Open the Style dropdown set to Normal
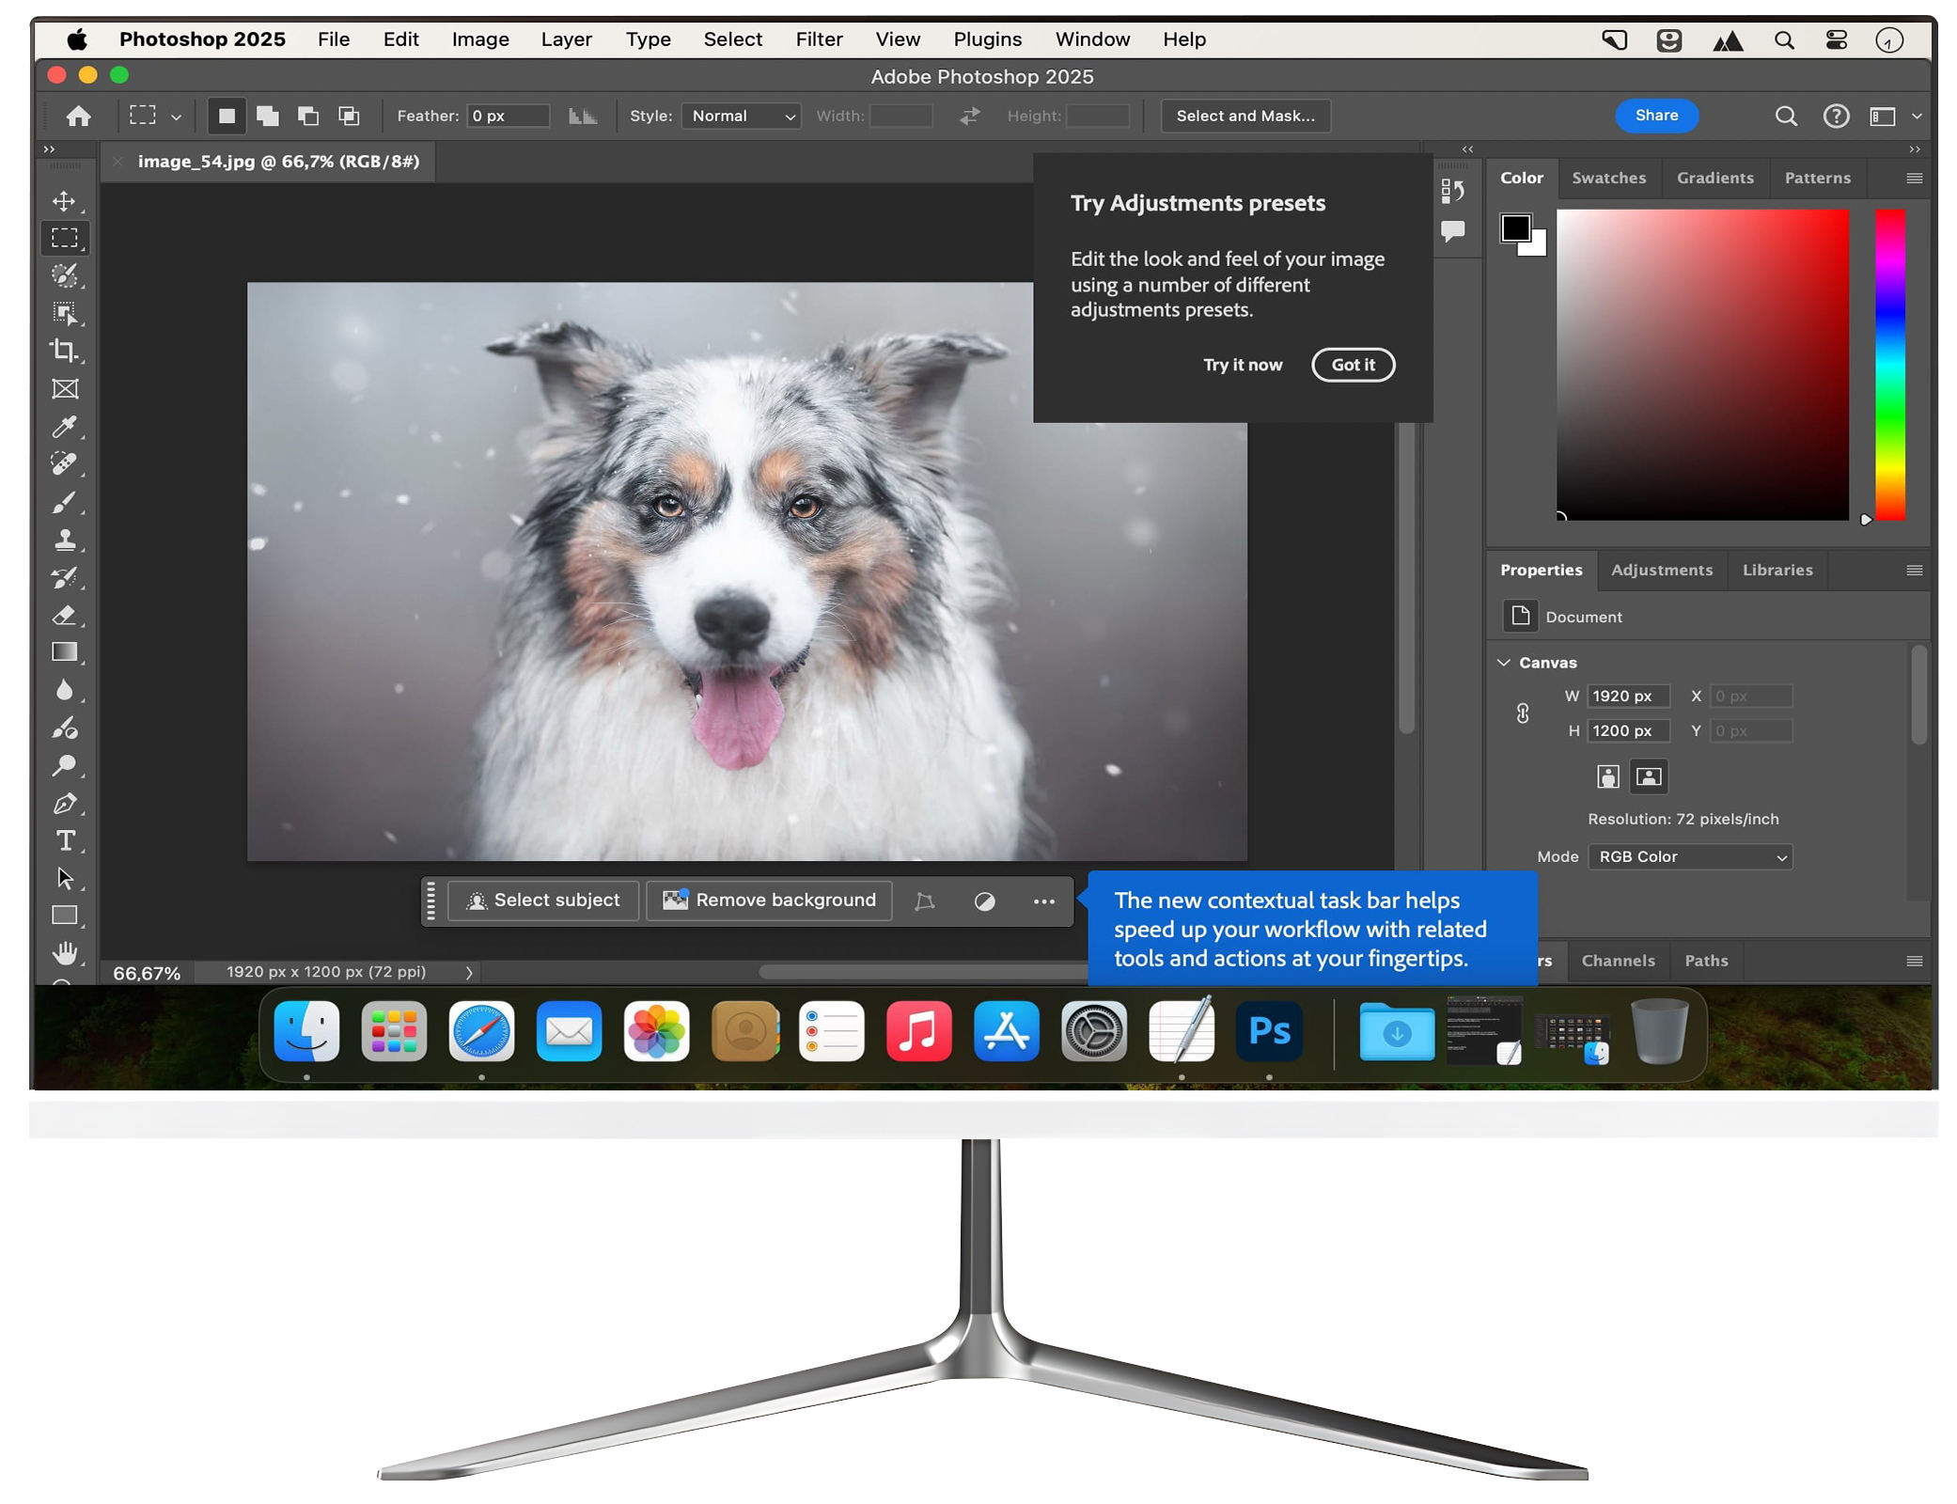 (741, 116)
